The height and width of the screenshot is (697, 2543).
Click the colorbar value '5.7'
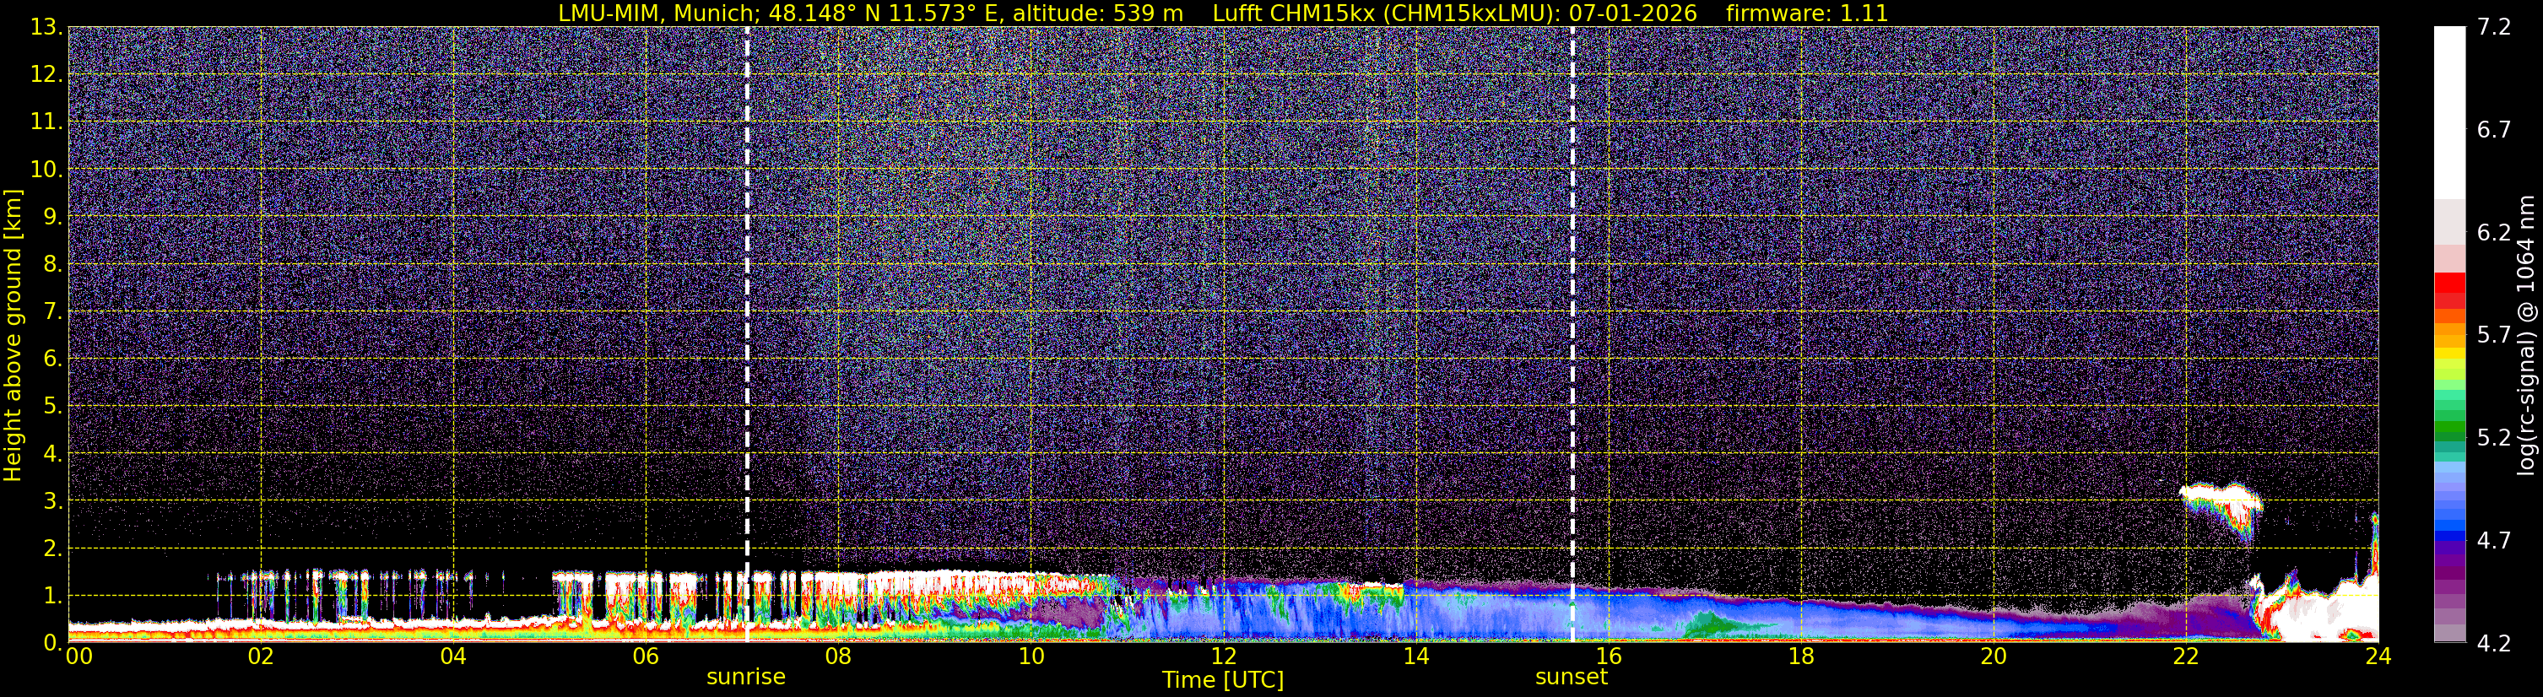[2494, 335]
